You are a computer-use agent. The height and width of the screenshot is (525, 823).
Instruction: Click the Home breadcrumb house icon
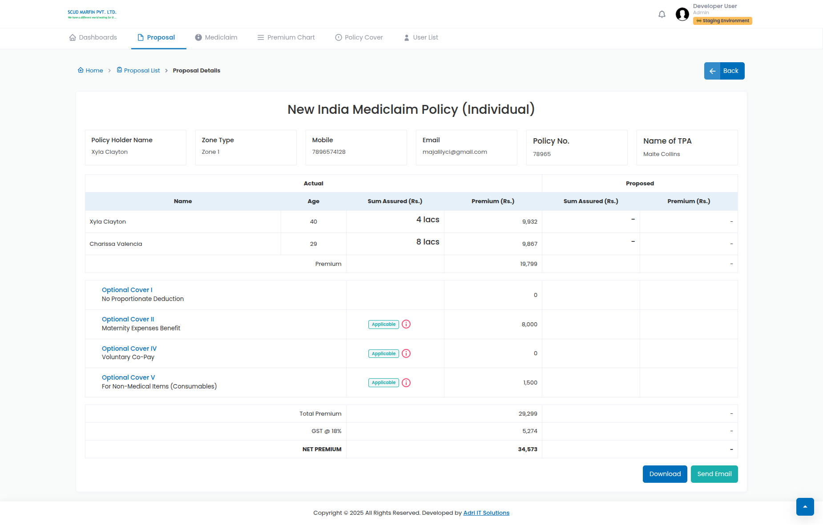[x=81, y=70]
